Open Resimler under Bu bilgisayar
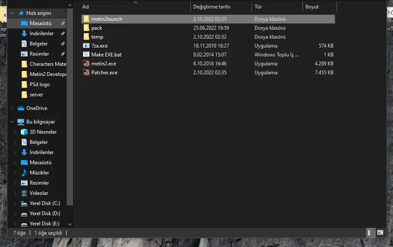Viewport: 393px width, 247px height. (39, 183)
